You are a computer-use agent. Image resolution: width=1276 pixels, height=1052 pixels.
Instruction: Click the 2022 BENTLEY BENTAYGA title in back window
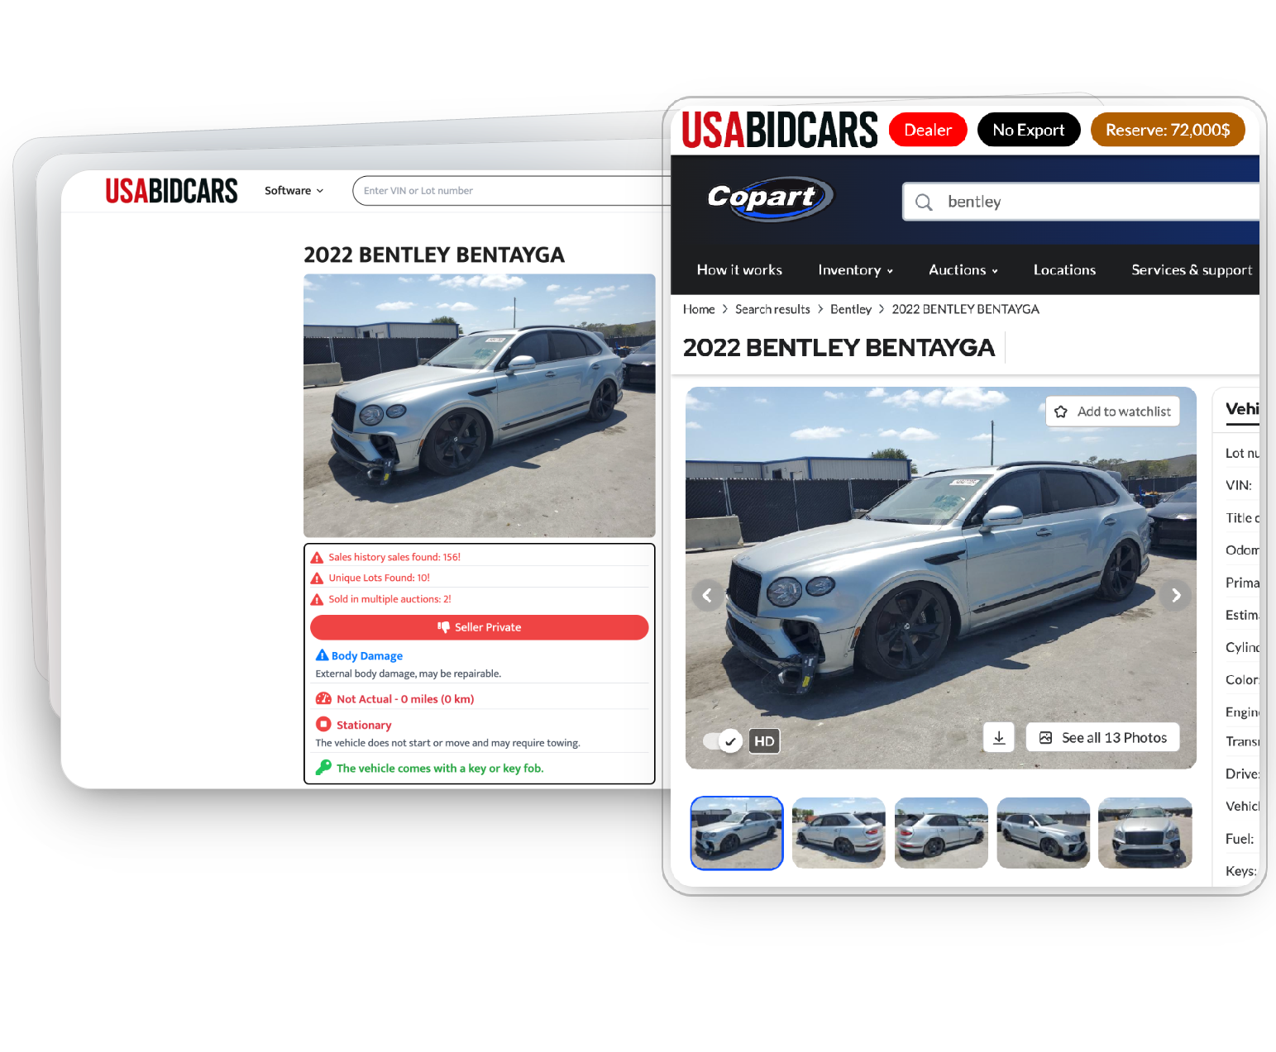click(434, 255)
